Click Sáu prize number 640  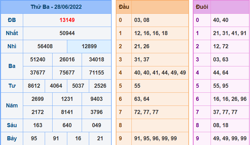tap(67, 125)
